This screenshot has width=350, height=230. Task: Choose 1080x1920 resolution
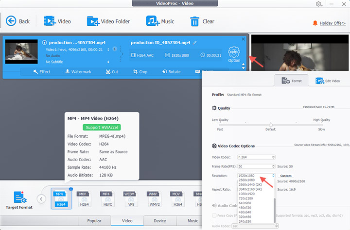point(246,194)
